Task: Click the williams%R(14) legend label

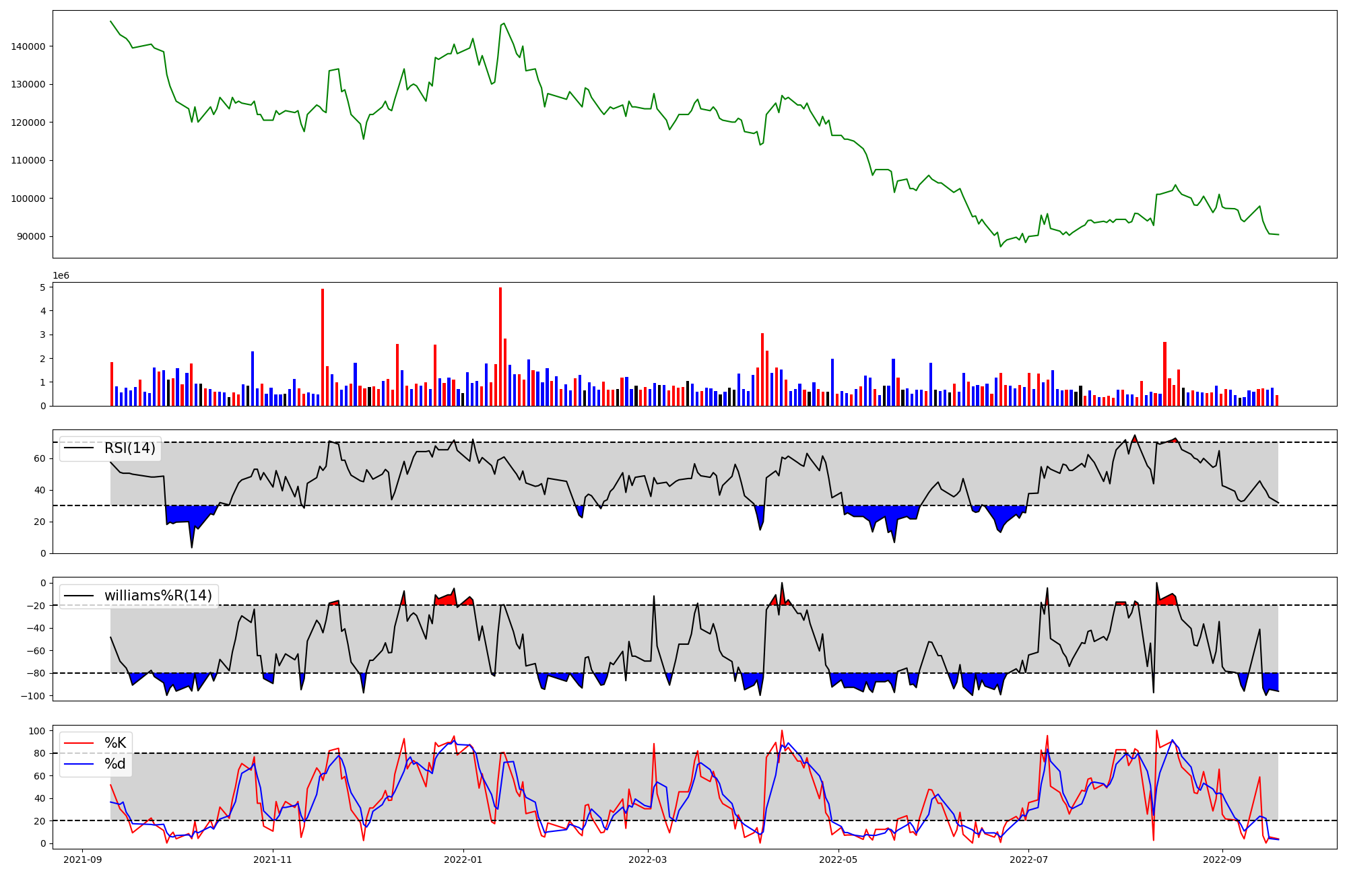Action: 158,596
